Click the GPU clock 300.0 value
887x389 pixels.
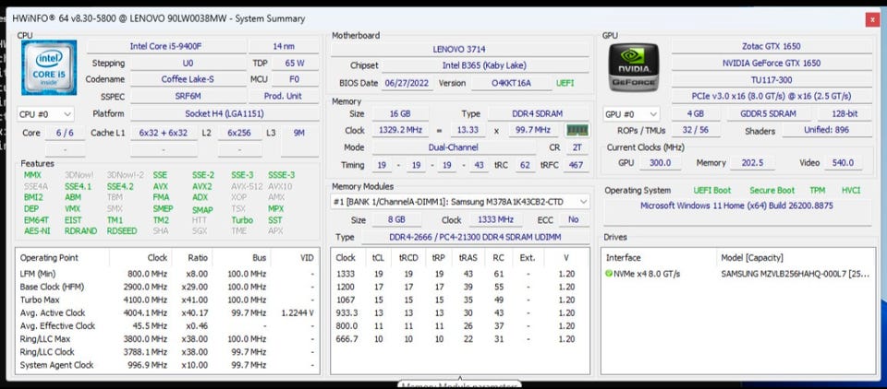tap(660, 163)
